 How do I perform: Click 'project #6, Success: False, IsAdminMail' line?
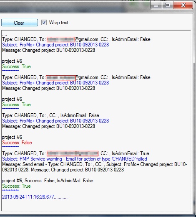pyautogui.click(x=48, y=181)
